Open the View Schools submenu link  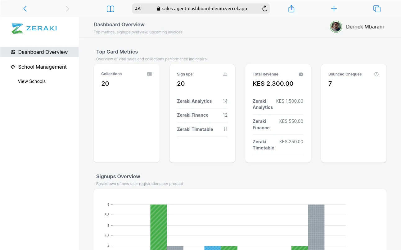click(x=32, y=81)
